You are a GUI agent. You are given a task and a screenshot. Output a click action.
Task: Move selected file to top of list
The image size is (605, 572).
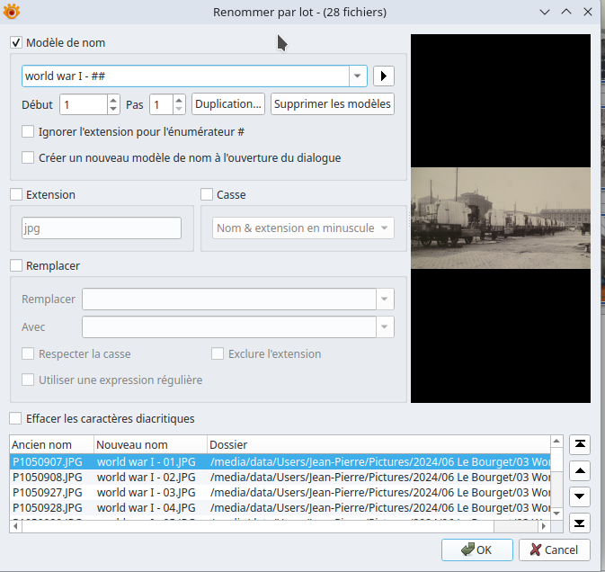[580, 444]
